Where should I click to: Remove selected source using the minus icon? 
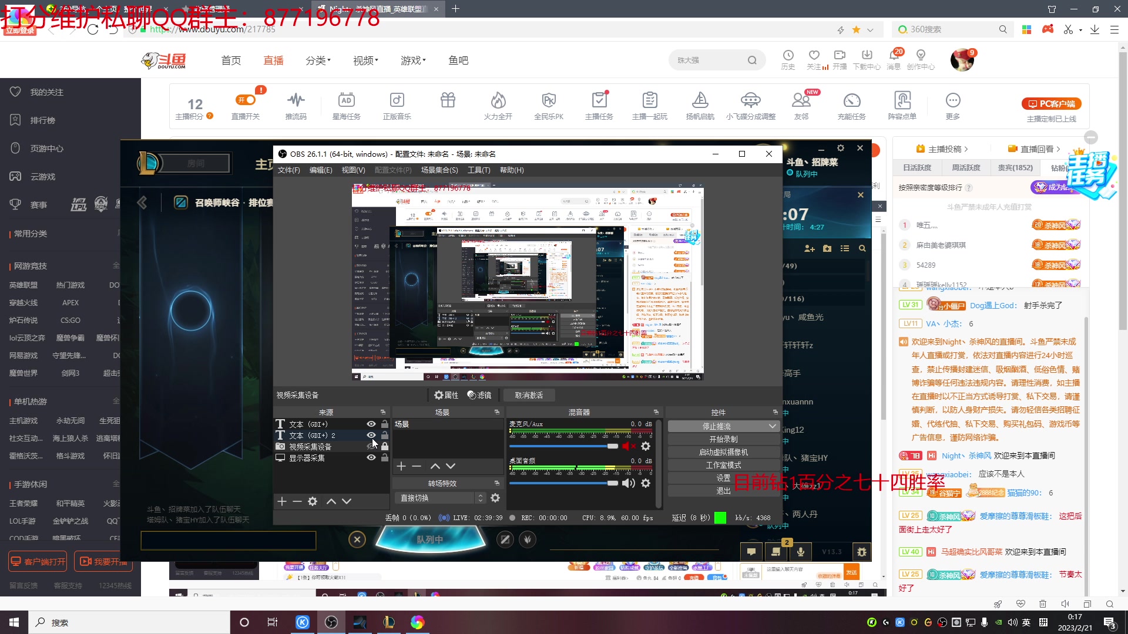click(297, 501)
